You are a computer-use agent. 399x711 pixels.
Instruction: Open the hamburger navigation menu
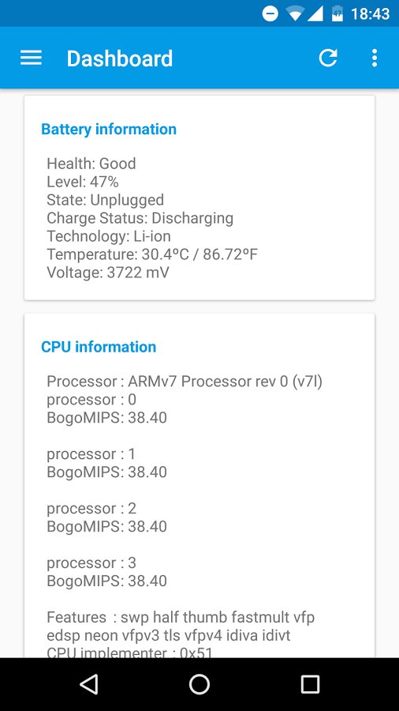tap(31, 58)
